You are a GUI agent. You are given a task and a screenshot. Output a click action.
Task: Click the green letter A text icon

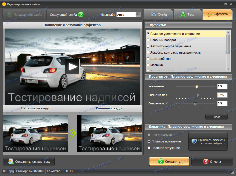coord(183,14)
